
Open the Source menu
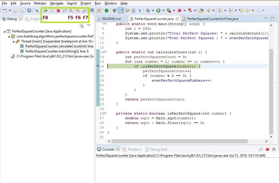click(25, 3)
